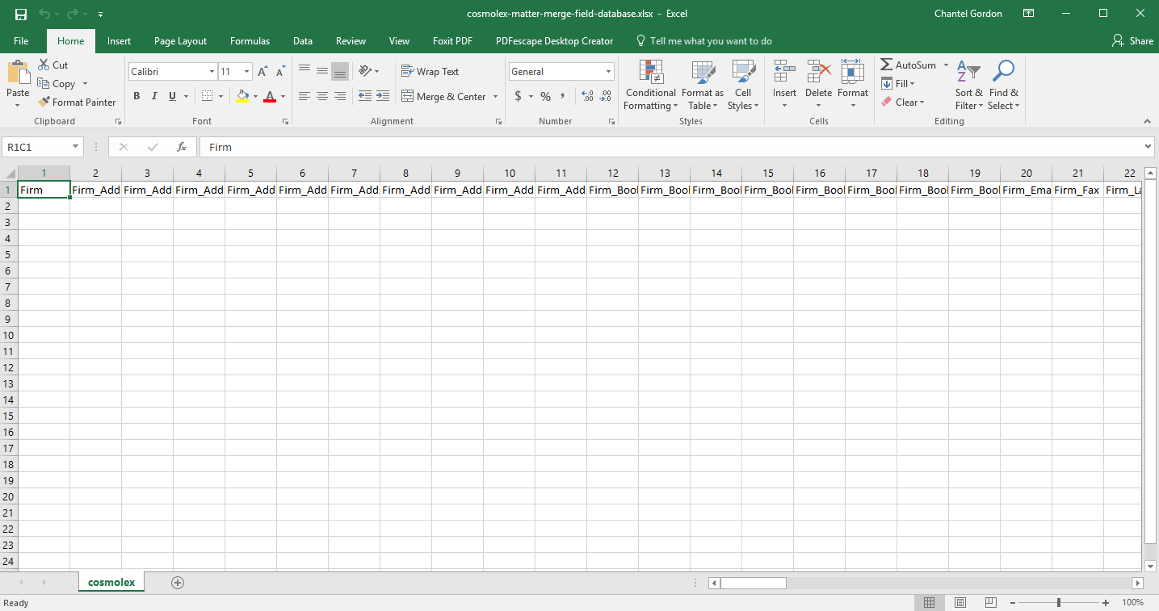Click the Increase Decimal icon
Image resolution: width=1159 pixels, height=611 pixels.
587,96
